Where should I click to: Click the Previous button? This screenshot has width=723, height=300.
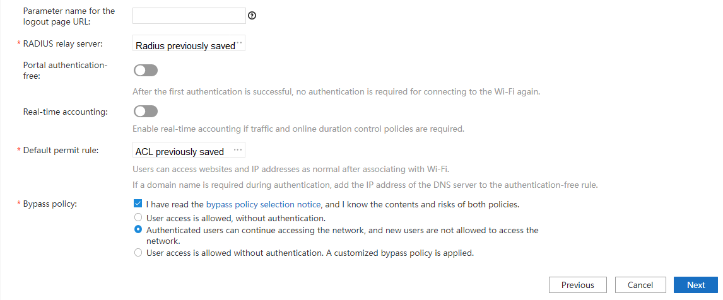tap(577, 285)
